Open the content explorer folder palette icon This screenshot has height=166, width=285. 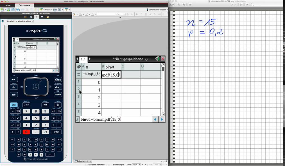point(47,17)
